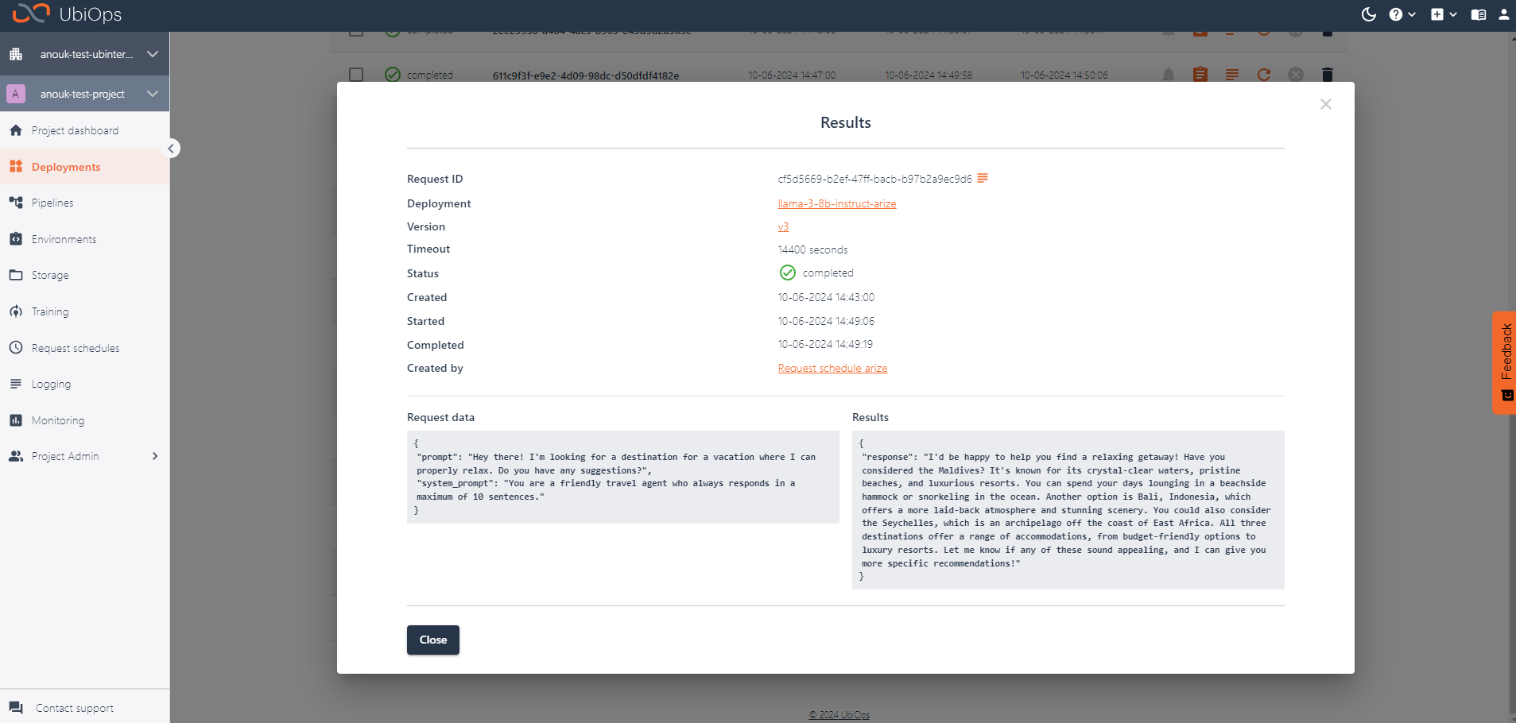The height and width of the screenshot is (723, 1516).
Task: Open the request logs icon beside Request ID
Action: 983,178
